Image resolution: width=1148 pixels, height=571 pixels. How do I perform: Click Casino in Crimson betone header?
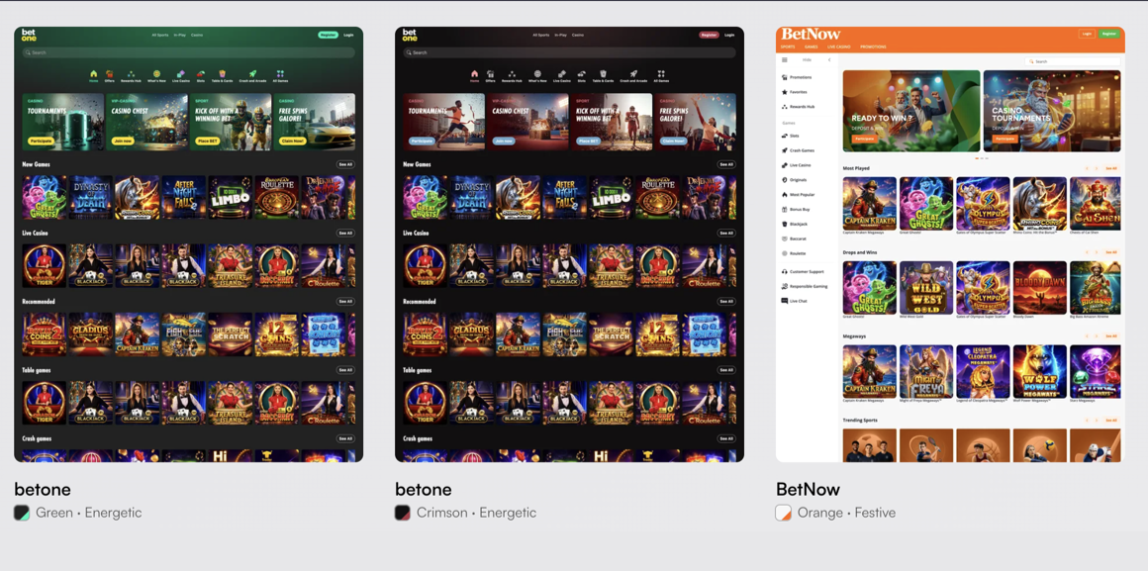(x=578, y=36)
